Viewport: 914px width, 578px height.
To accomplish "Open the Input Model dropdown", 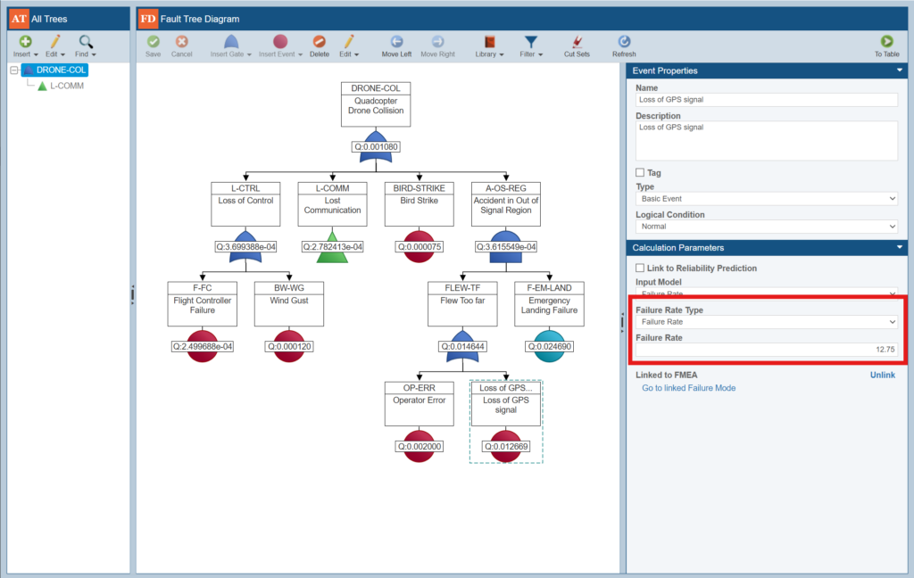I will point(767,293).
